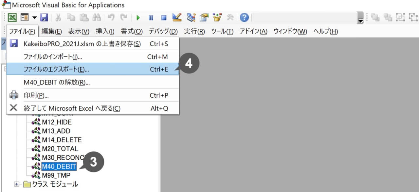Open the 表示(V) menu
419x192 pixels.
tap(79, 31)
